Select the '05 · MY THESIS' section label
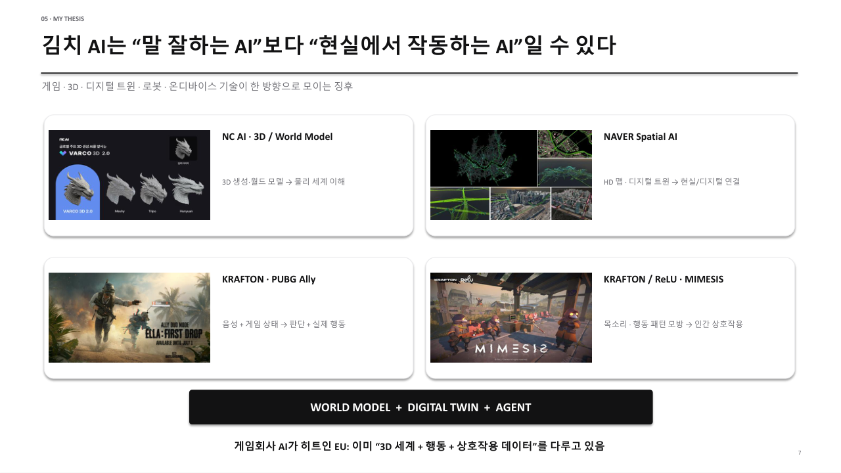The image size is (841, 473). [x=62, y=19]
